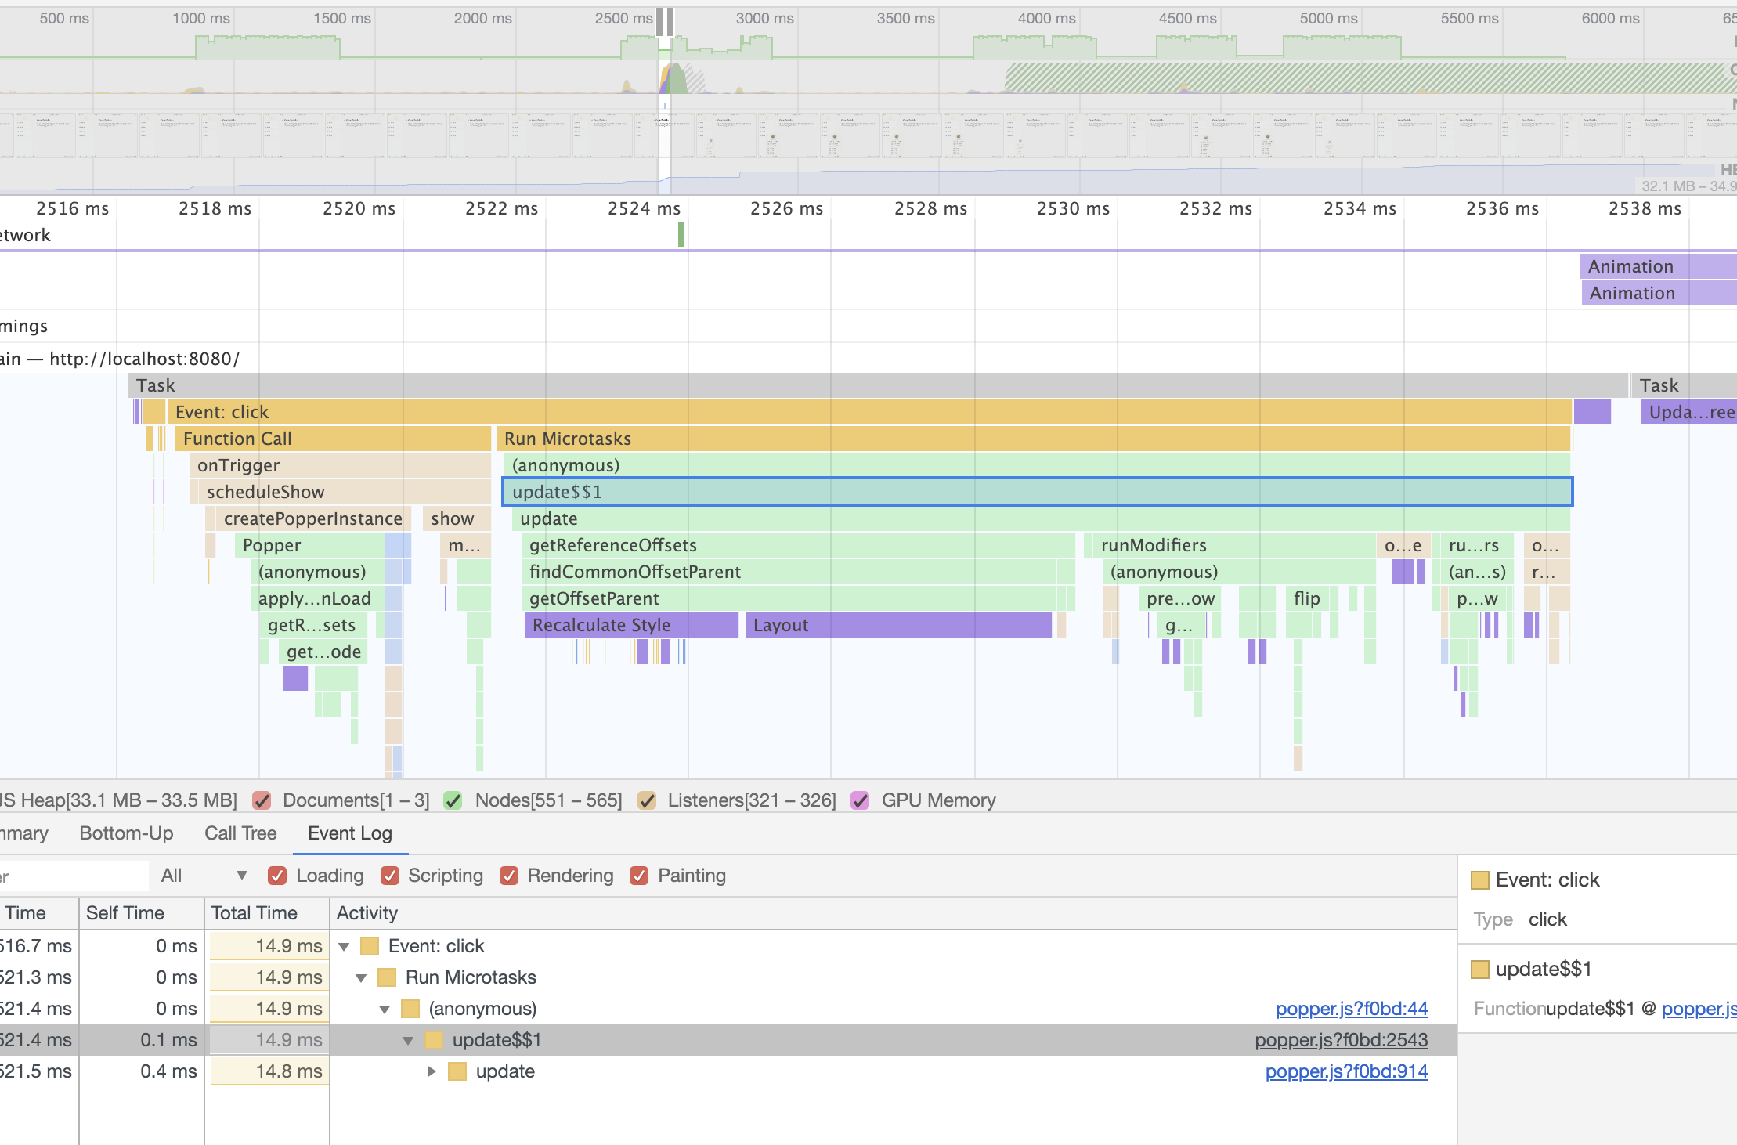Disable the Scripting event filter

coord(391,875)
